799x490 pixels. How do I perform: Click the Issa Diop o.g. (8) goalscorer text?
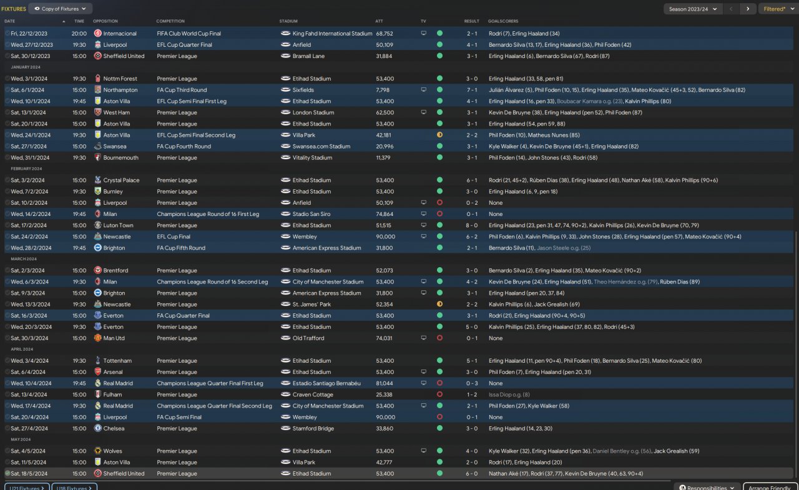[509, 394]
